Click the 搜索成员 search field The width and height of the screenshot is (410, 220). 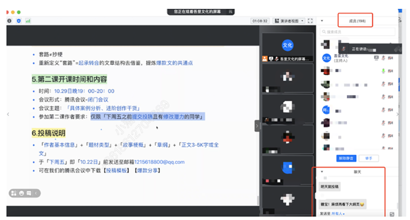coord(357,32)
